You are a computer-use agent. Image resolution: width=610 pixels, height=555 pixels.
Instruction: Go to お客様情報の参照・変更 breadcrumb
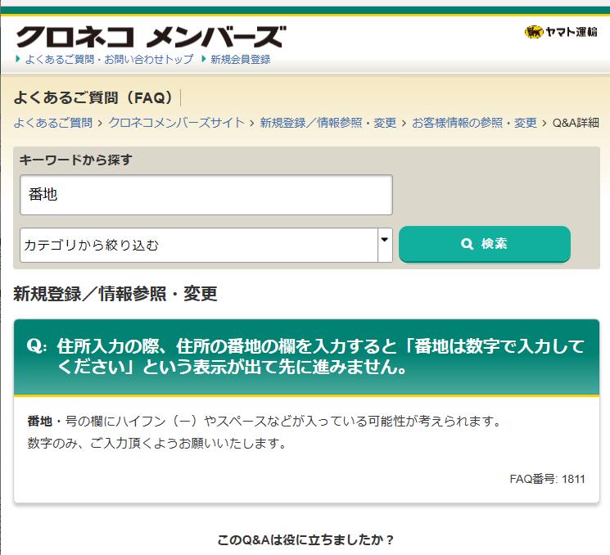click(x=474, y=123)
